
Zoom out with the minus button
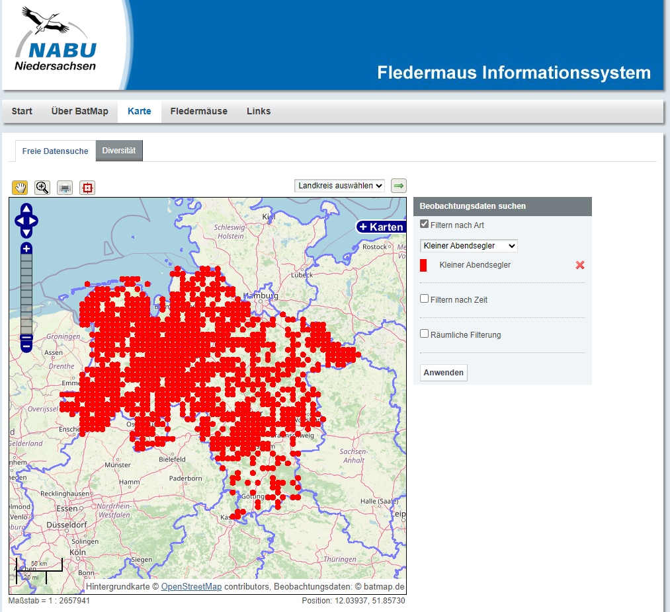click(x=26, y=344)
